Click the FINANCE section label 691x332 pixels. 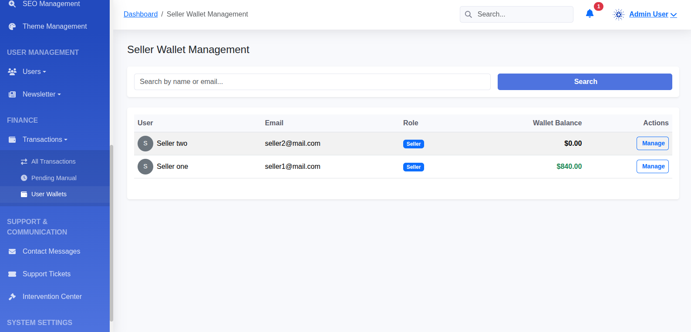coord(23,121)
